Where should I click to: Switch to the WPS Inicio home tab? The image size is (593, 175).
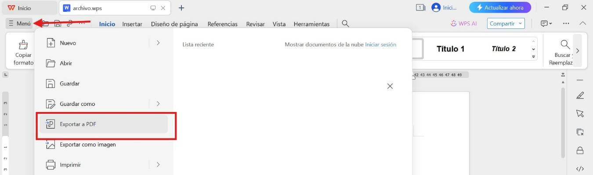[29, 8]
